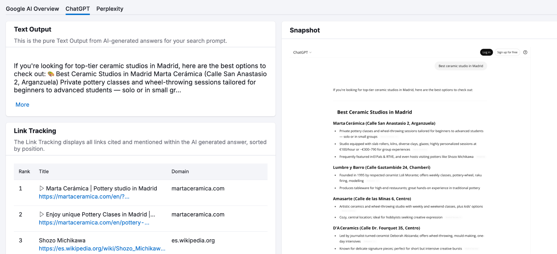Click the Lumbre y Barro heading
Image resolution: width=557 pixels, height=254 pixels.
pos(382,168)
